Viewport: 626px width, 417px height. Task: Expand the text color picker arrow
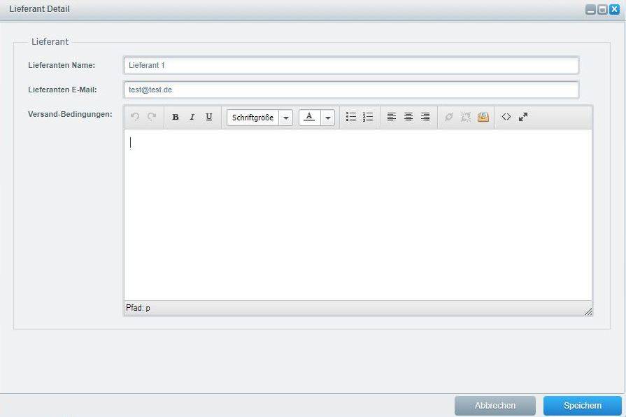pos(328,118)
